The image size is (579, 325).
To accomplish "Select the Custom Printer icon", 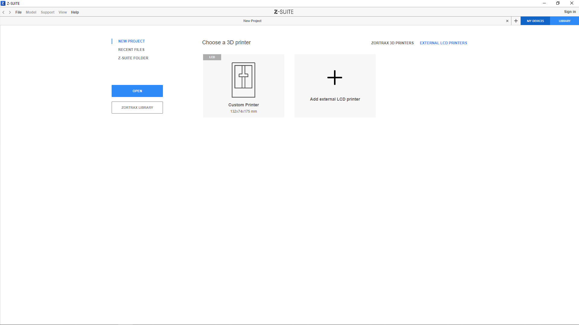I will [x=243, y=80].
